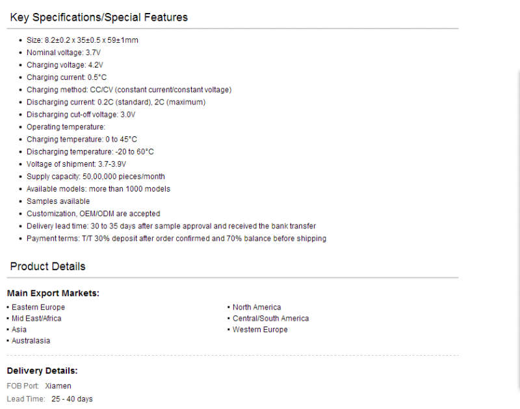The image size is (520, 409).
Task: Click the Payment terms T/T line
Action: 176,238
